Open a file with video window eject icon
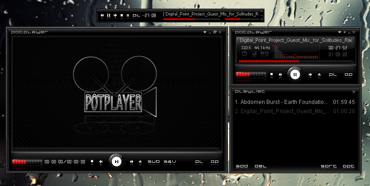370x186 pixels. point(140,161)
